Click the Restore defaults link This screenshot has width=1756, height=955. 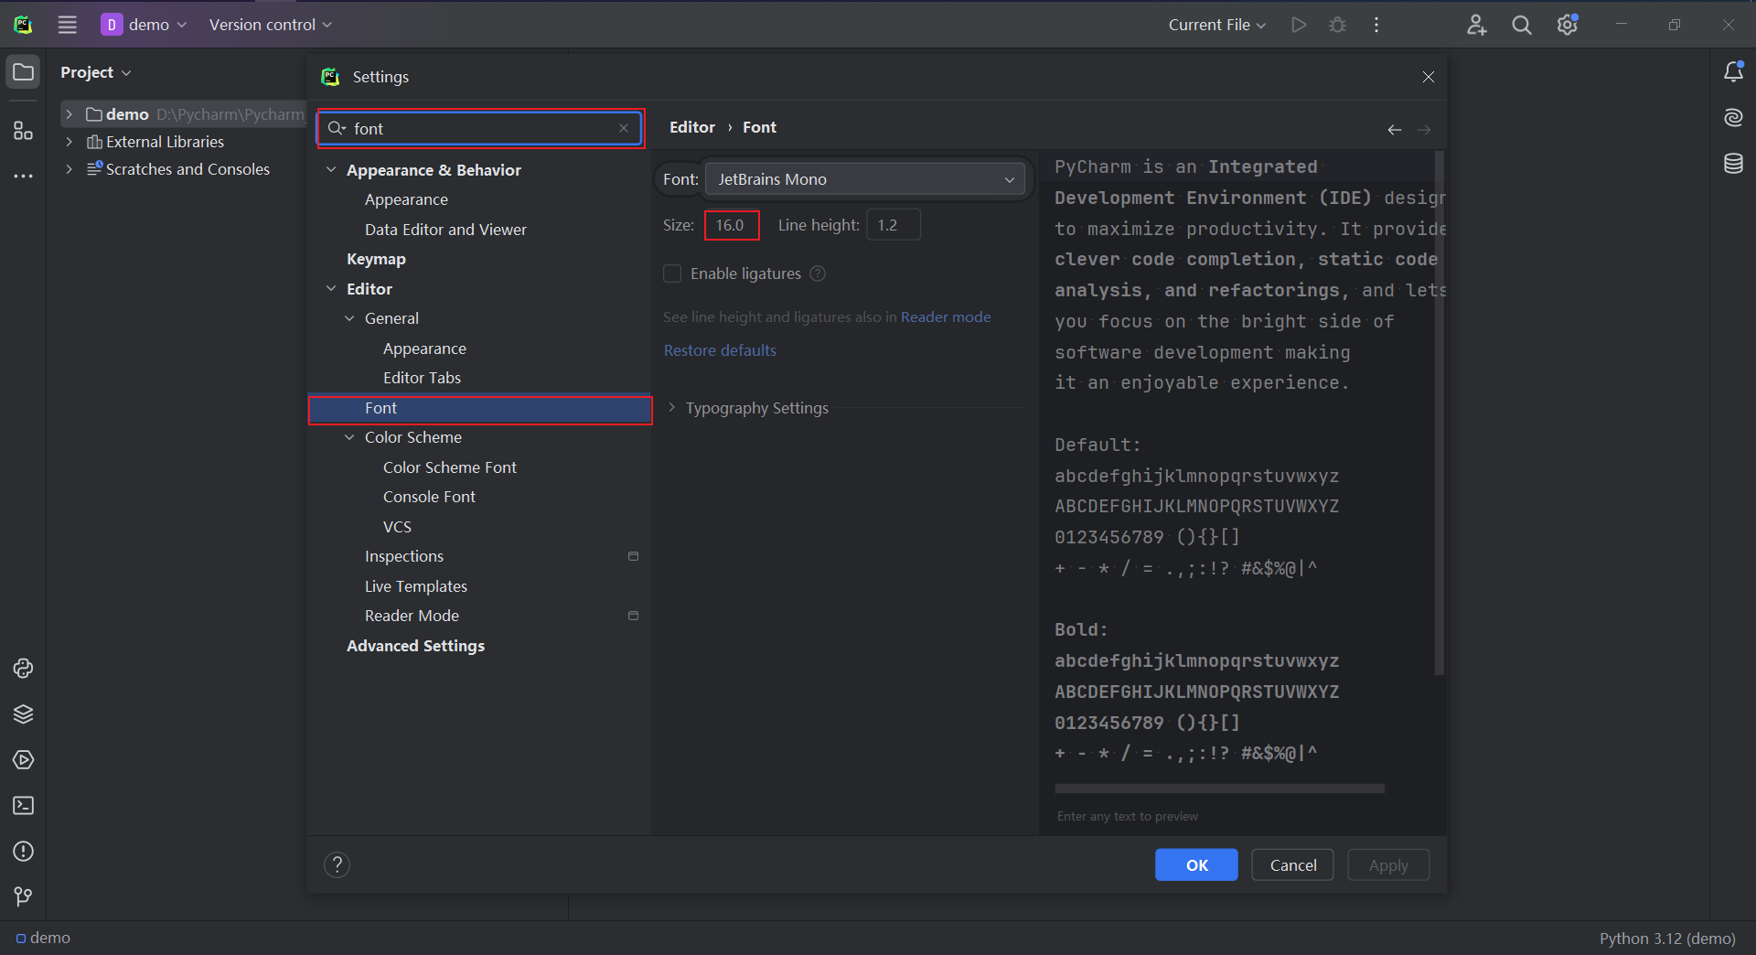coord(720,350)
